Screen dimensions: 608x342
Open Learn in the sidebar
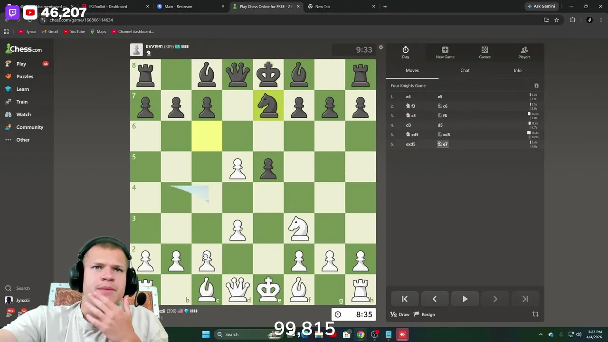pyautogui.click(x=22, y=89)
